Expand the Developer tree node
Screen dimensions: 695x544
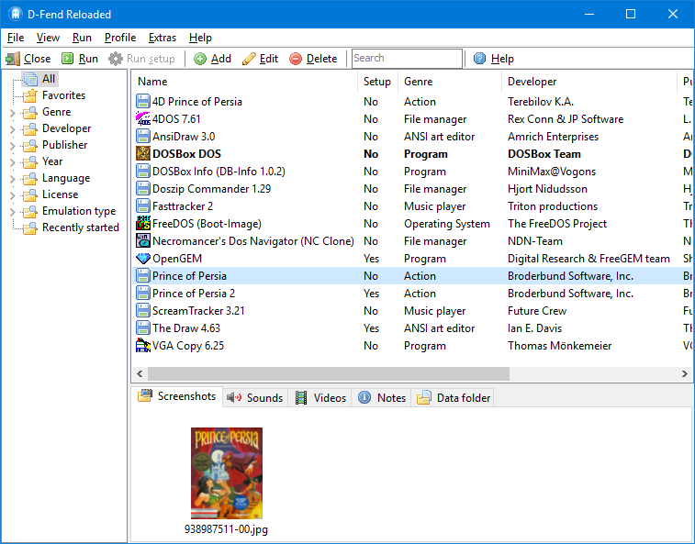12,129
